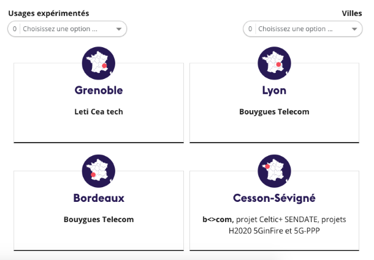The height and width of the screenshot is (260, 374).
Task: Click the b<>com project description
Action: pyautogui.click(x=274, y=225)
